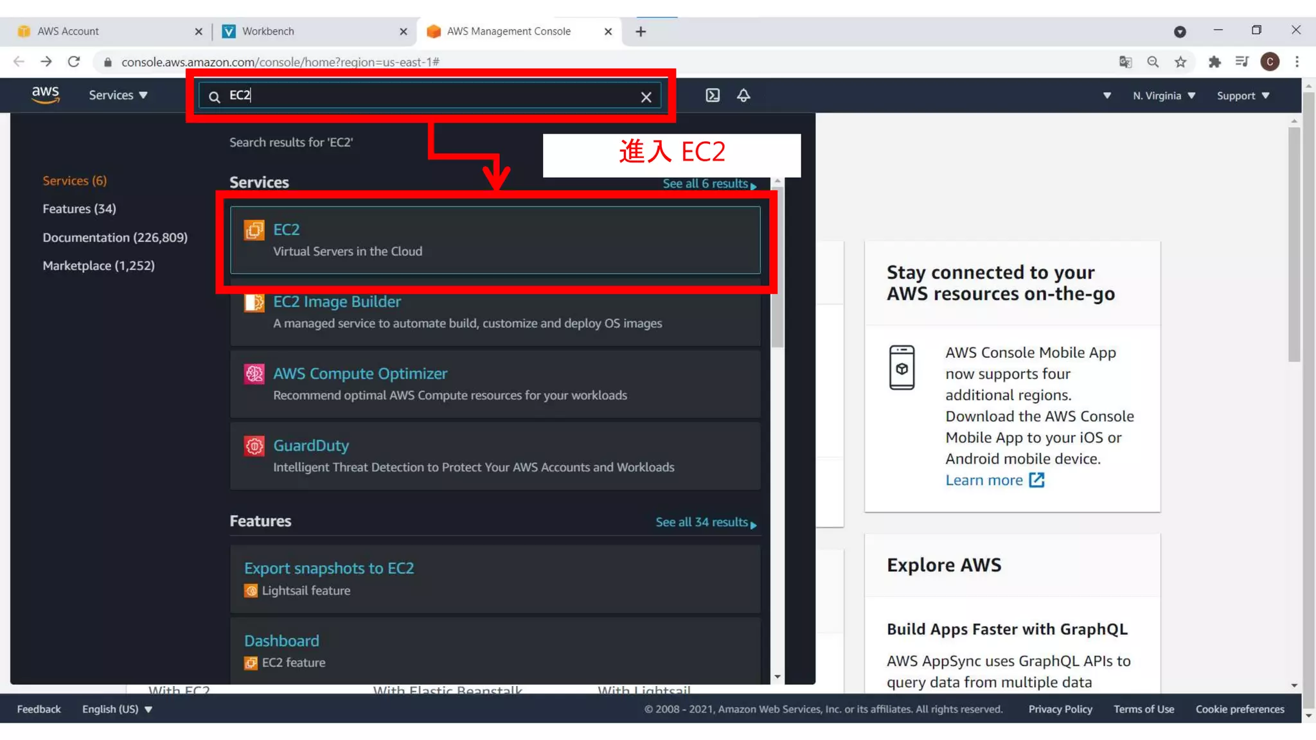This screenshot has width=1316, height=740.
Task: Open the N. Virginia region dropdown
Action: coord(1164,96)
